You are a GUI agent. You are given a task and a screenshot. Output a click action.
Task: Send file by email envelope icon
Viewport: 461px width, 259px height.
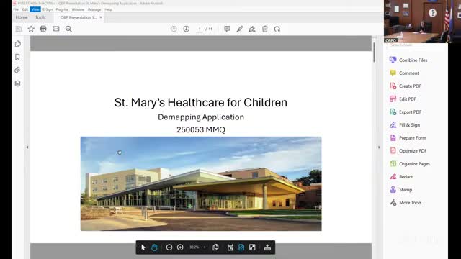pyautogui.click(x=56, y=29)
